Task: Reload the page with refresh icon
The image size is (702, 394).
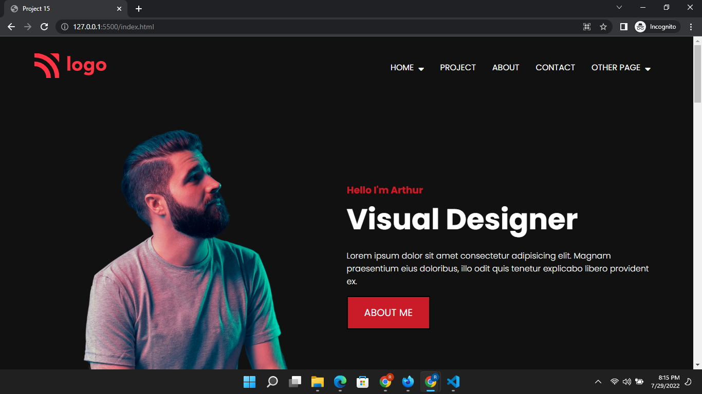Action: tap(45, 27)
